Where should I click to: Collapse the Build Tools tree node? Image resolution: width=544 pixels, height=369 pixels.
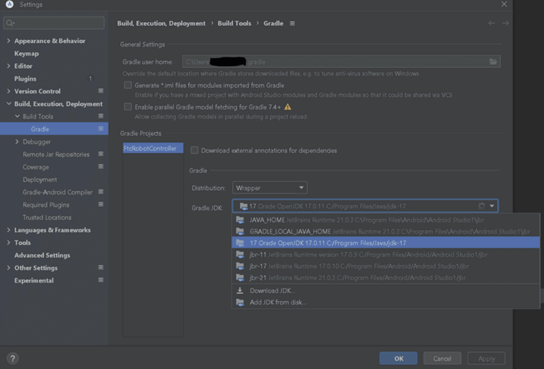pyautogui.click(x=17, y=116)
